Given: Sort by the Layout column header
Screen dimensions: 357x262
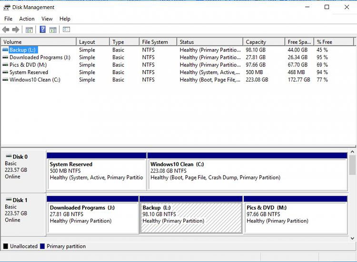Looking at the screenshot, I should click(93, 42).
